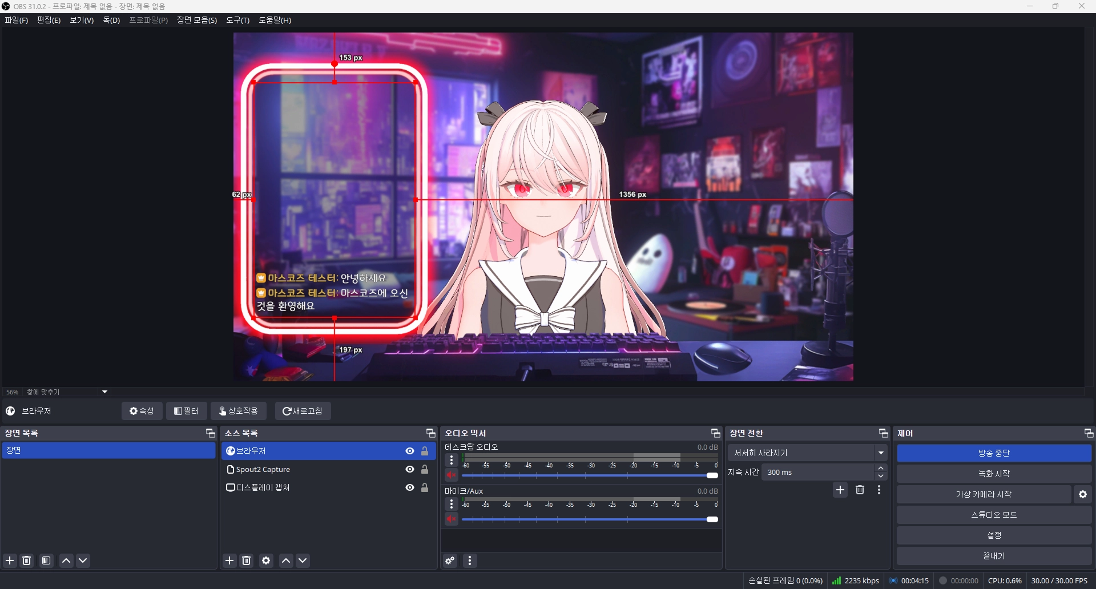Open 데스크탑 오디오 options three-dot menu

(x=452, y=460)
